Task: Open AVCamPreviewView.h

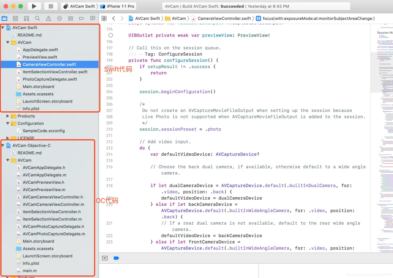Action: coord(43,182)
